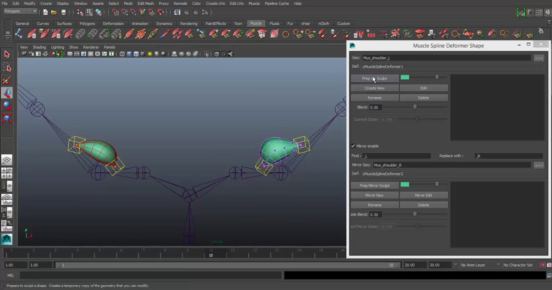Image resolution: width=552 pixels, height=290 pixels.
Task: Pick the Paint Selection tool
Action: [6, 80]
